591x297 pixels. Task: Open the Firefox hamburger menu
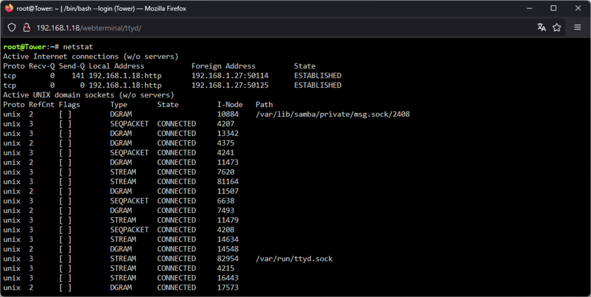[577, 27]
